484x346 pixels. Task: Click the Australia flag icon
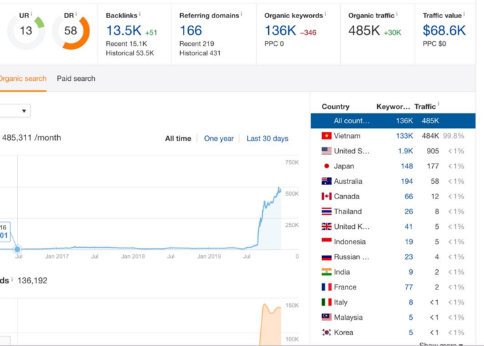(x=327, y=181)
